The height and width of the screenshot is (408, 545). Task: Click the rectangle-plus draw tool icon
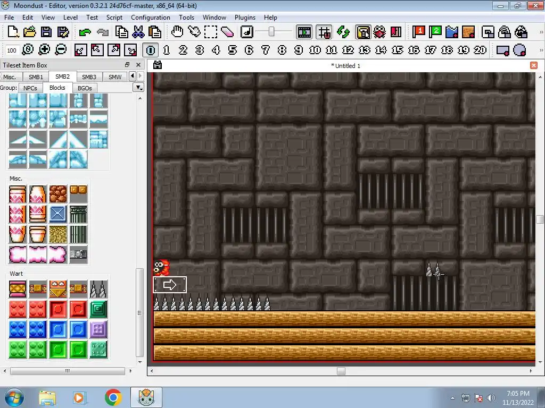tap(503, 50)
